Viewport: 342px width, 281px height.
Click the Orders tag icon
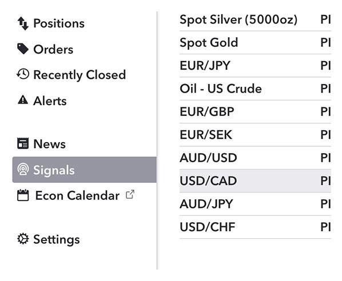click(x=23, y=49)
